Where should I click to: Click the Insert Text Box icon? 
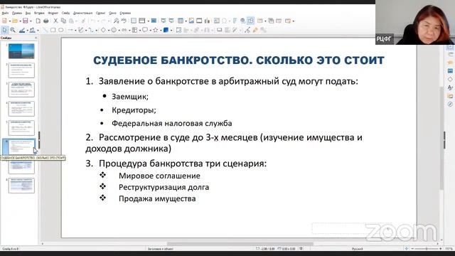point(216,21)
